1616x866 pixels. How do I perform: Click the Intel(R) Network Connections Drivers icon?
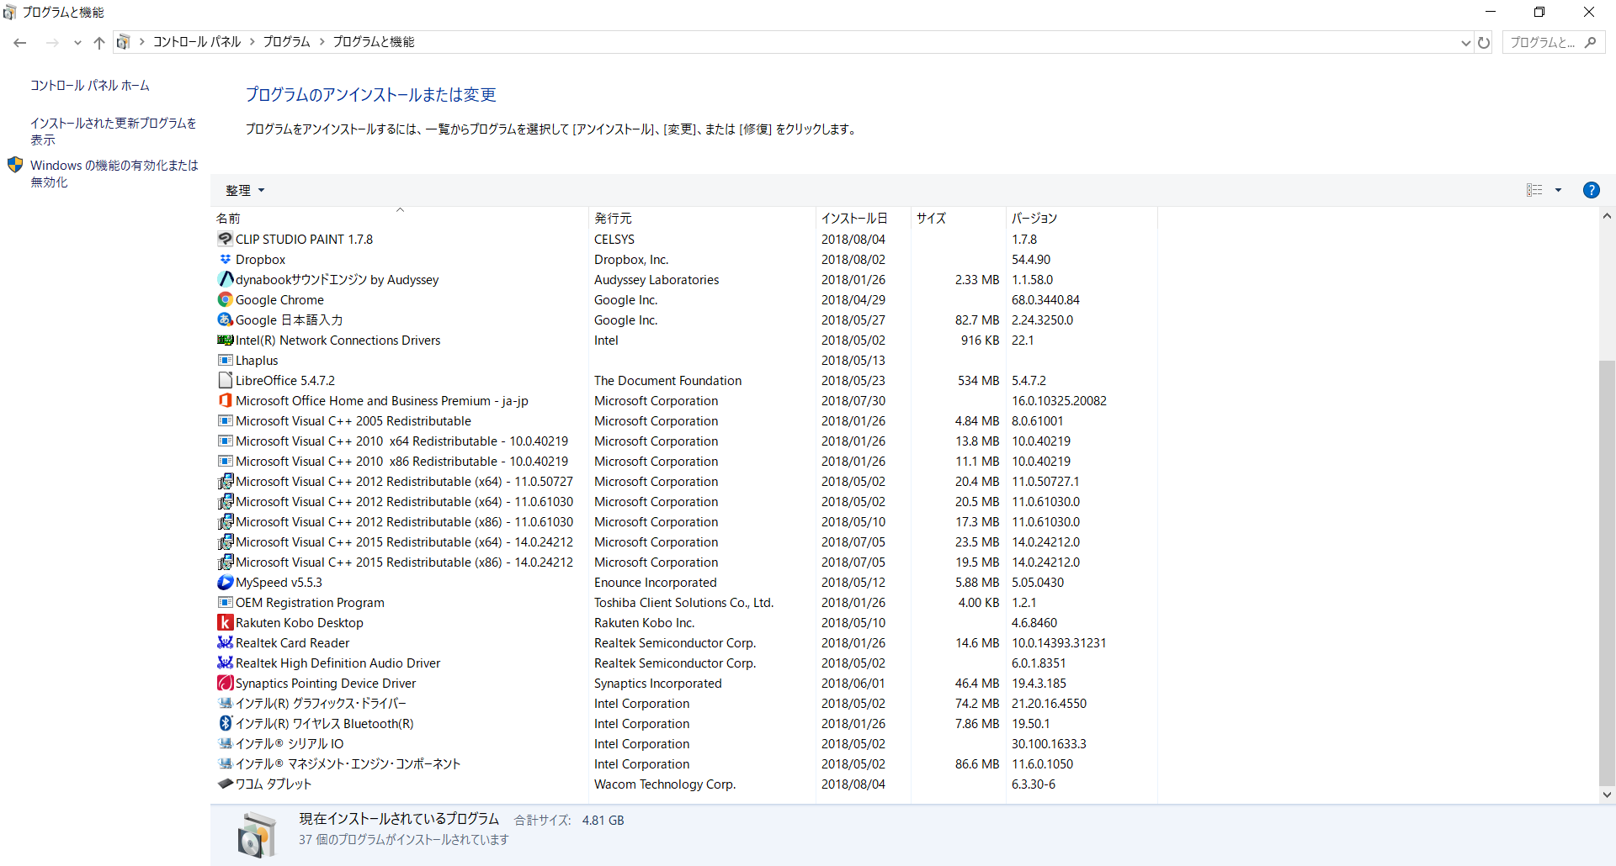(x=225, y=341)
